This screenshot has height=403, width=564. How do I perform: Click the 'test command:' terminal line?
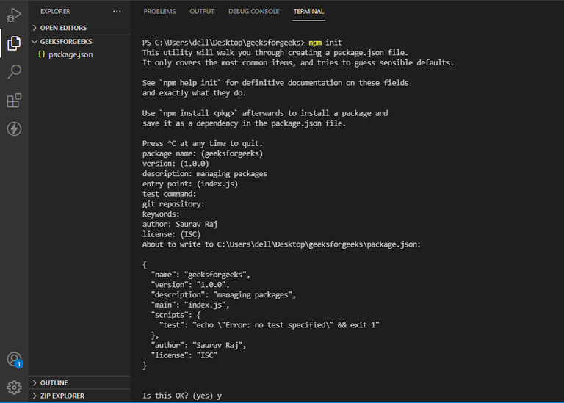[x=170, y=194]
